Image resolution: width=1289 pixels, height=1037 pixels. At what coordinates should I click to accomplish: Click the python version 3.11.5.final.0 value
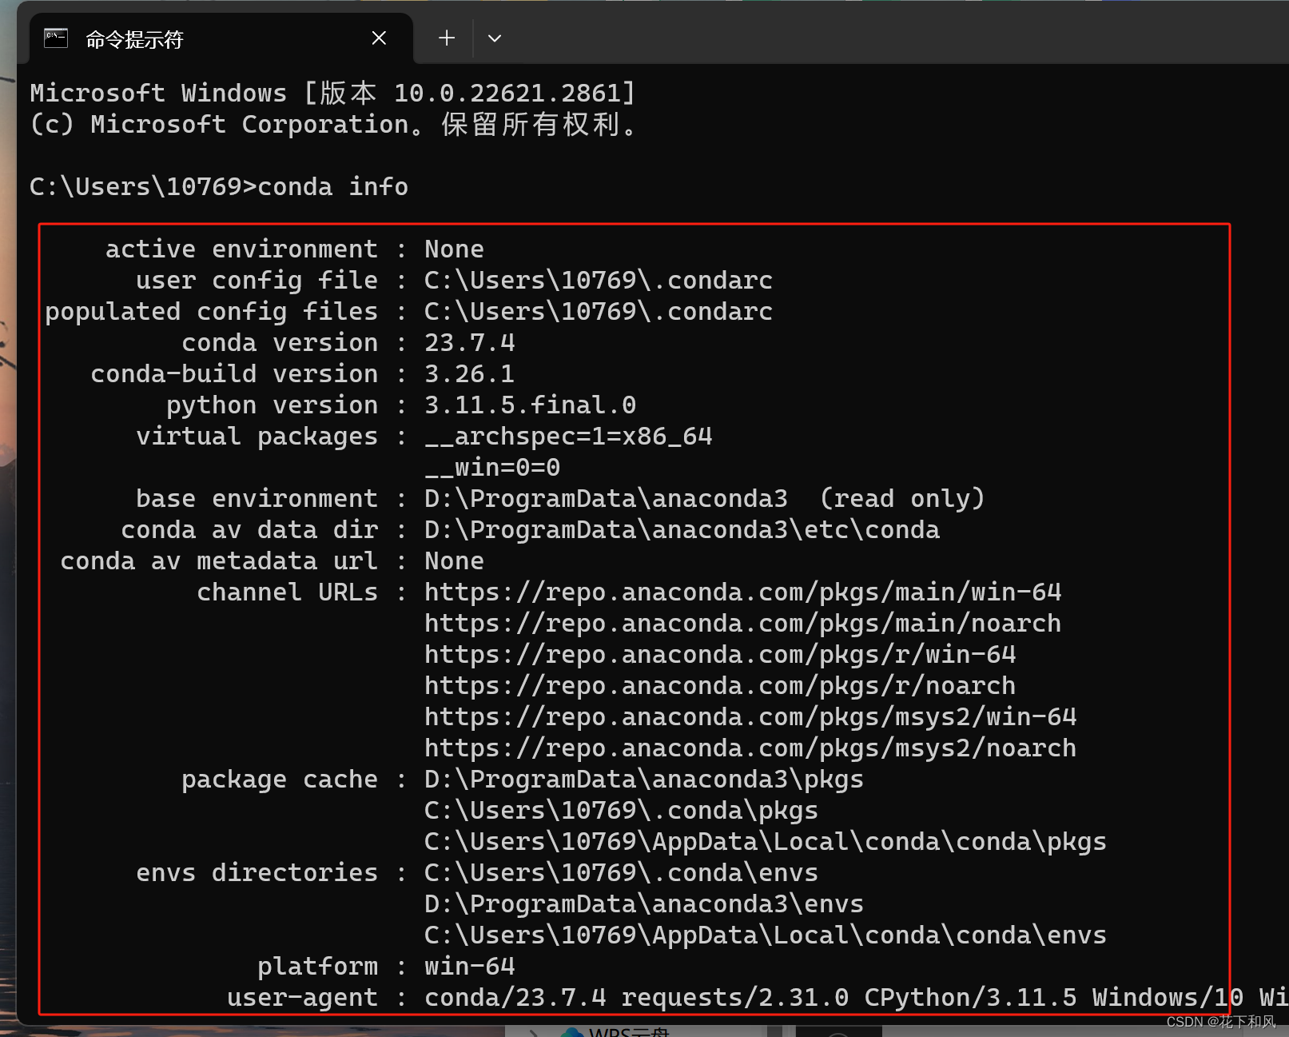click(529, 405)
